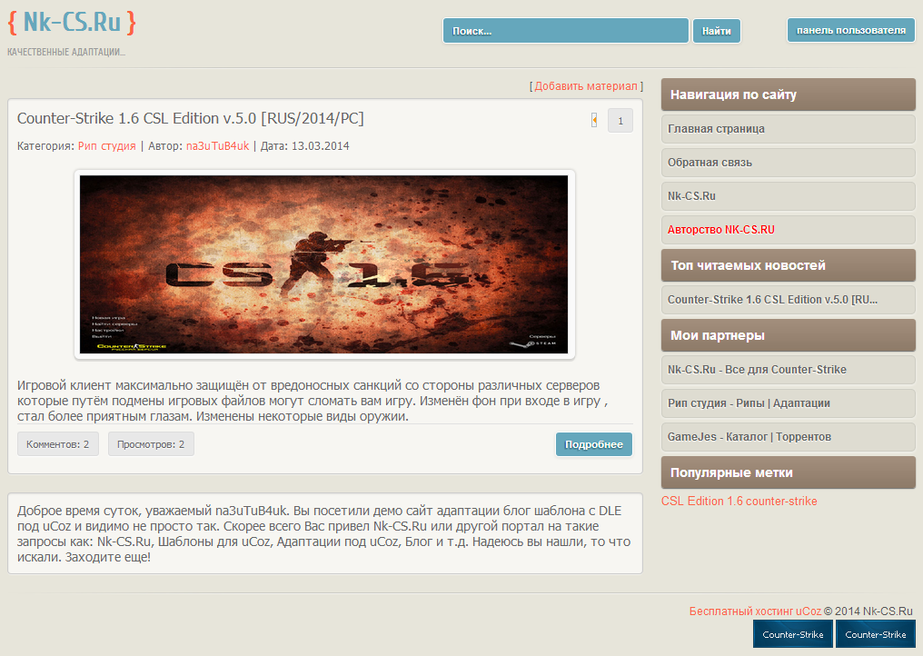923x656 pixels.
Task: Click Навигация по сайту header
Action: [789, 94]
